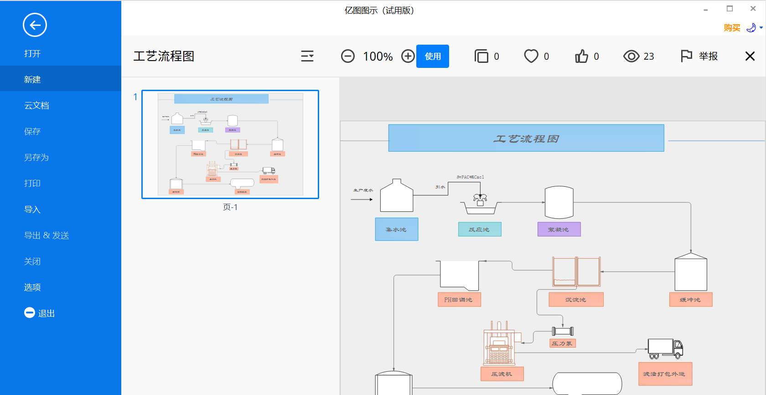Open the 打开 menu item
The height and width of the screenshot is (395, 766).
tap(32, 53)
